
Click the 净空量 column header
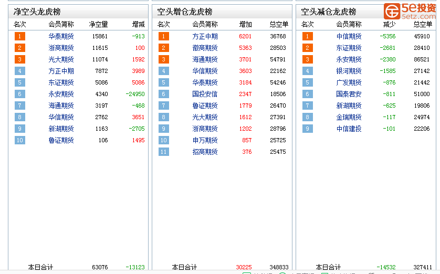pyautogui.click(x=98, y=24)
